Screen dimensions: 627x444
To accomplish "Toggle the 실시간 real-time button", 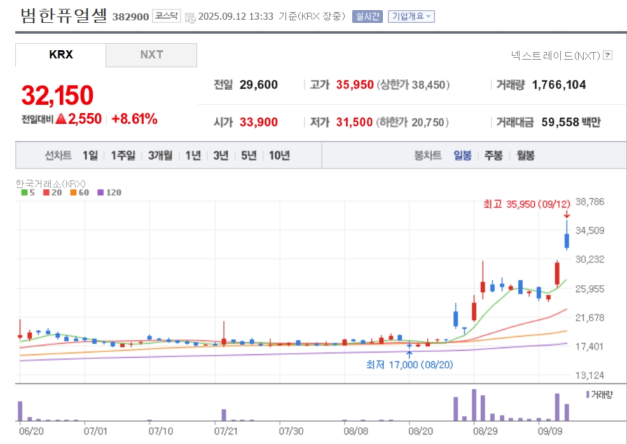I will point(368,17).
